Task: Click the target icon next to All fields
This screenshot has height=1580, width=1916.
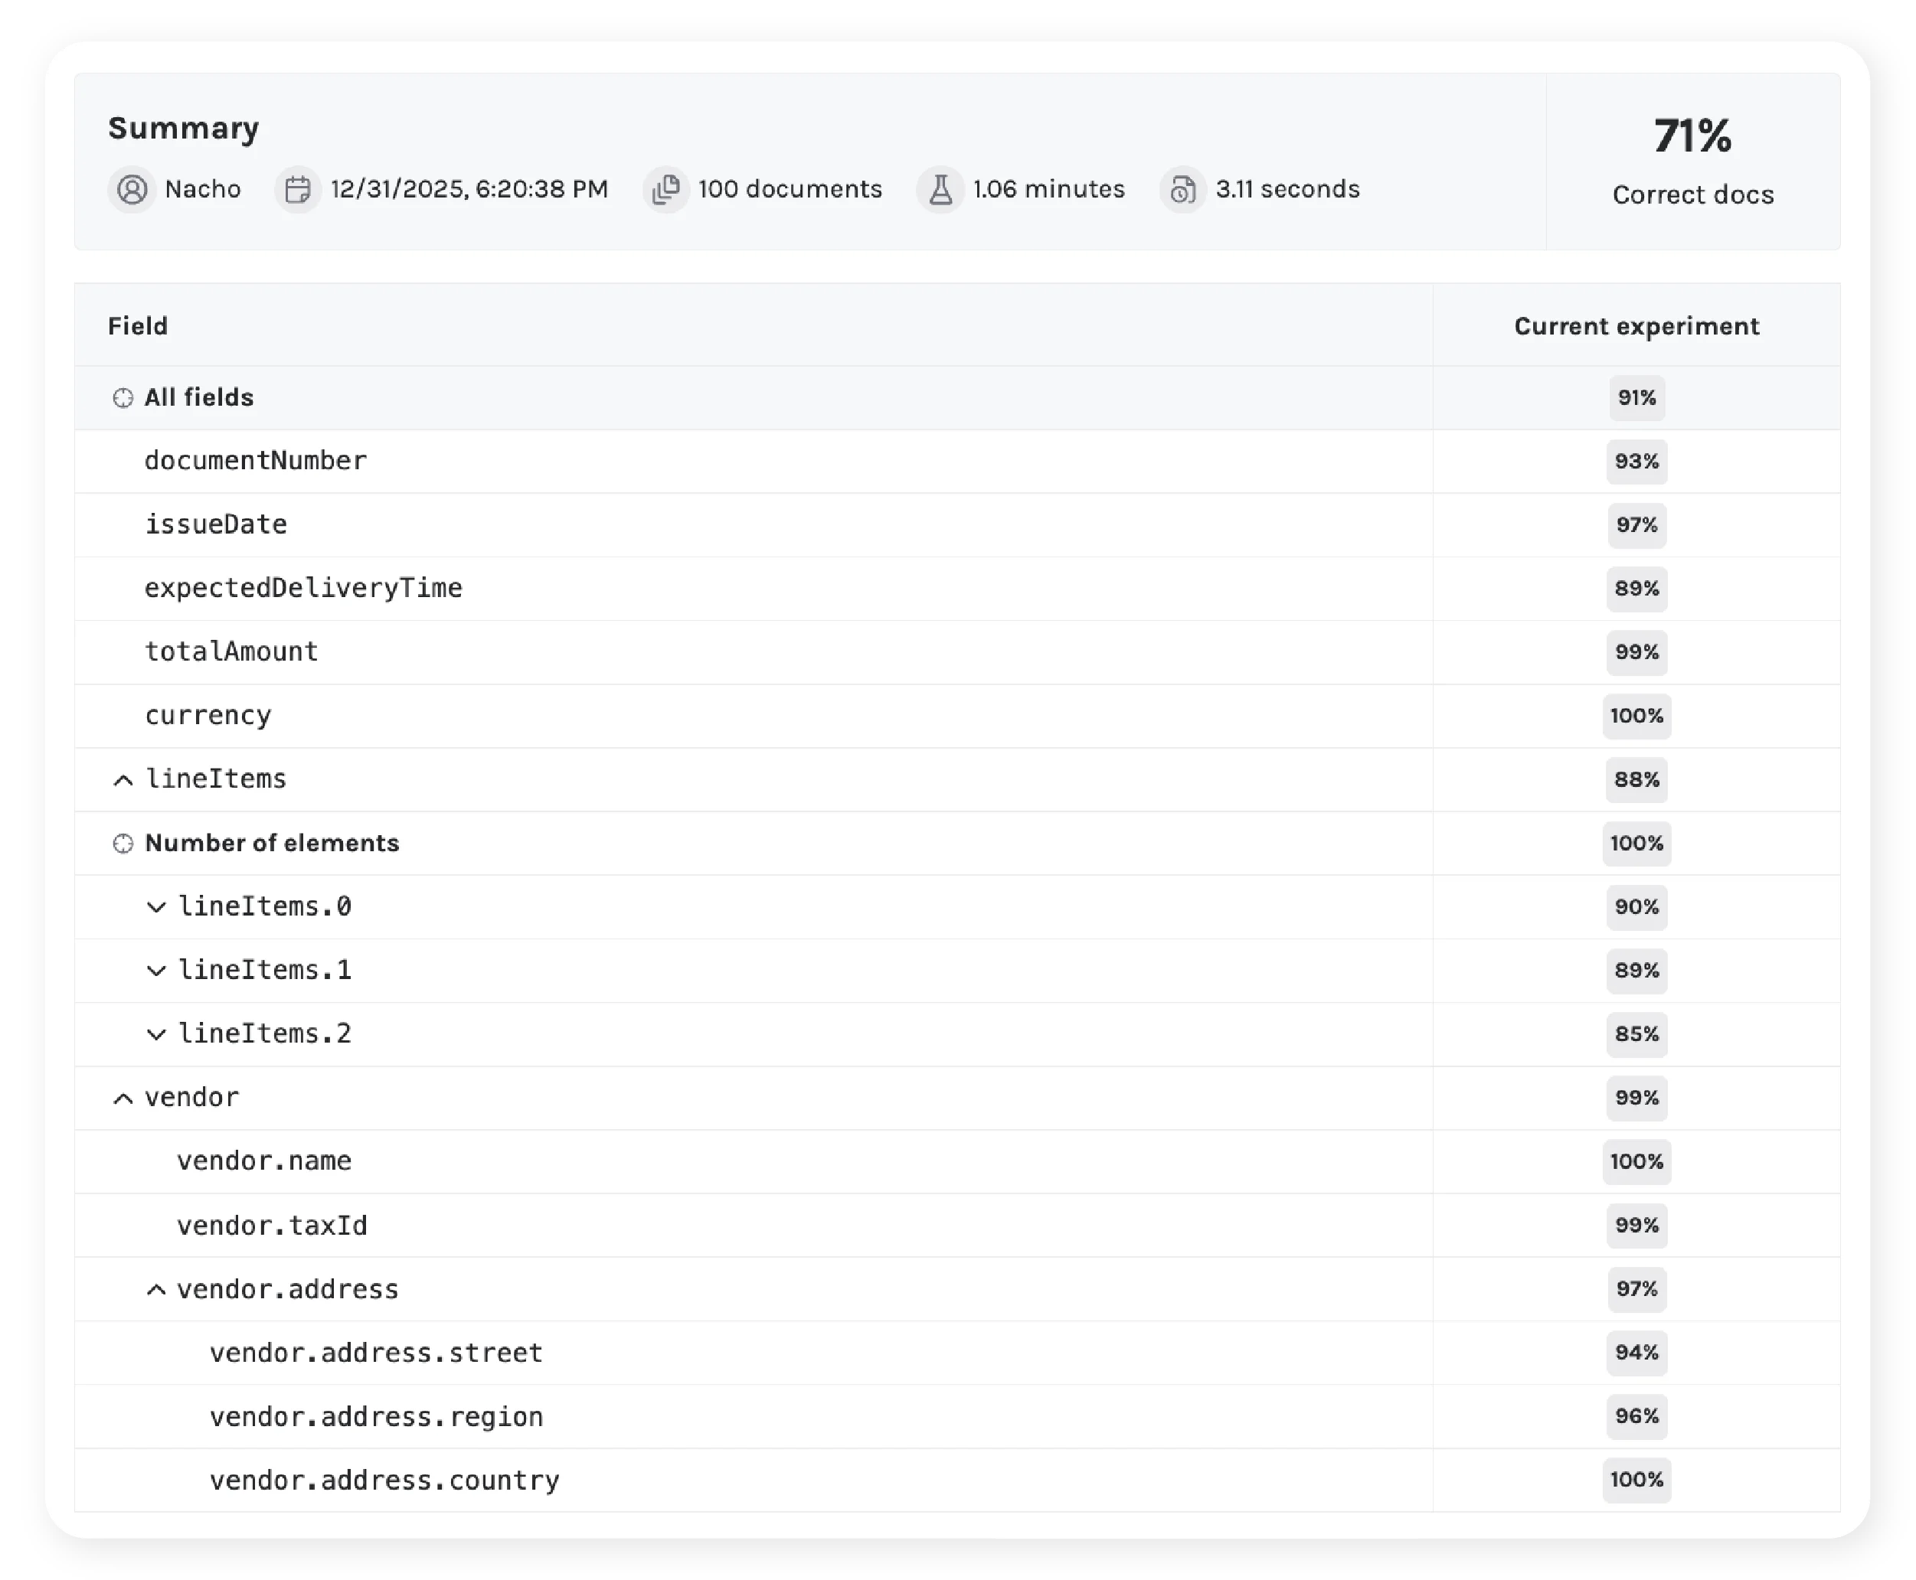Action: tap(123, 398)
